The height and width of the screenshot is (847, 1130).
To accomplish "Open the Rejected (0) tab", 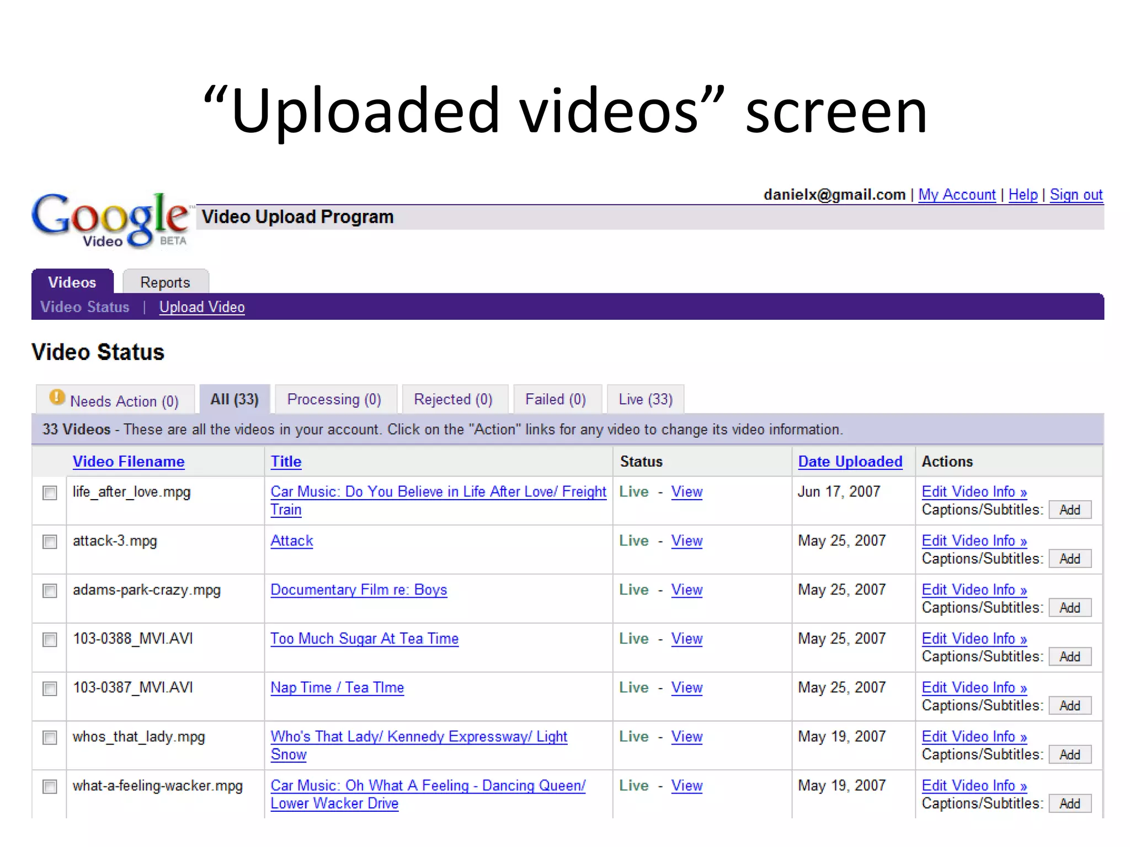I will click(x=454, y=399).
